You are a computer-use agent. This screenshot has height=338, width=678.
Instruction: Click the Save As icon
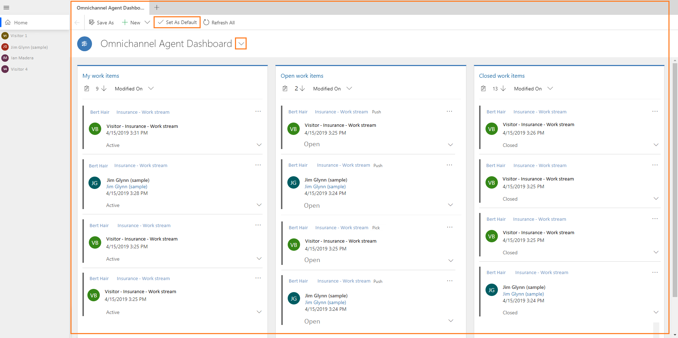92,22
